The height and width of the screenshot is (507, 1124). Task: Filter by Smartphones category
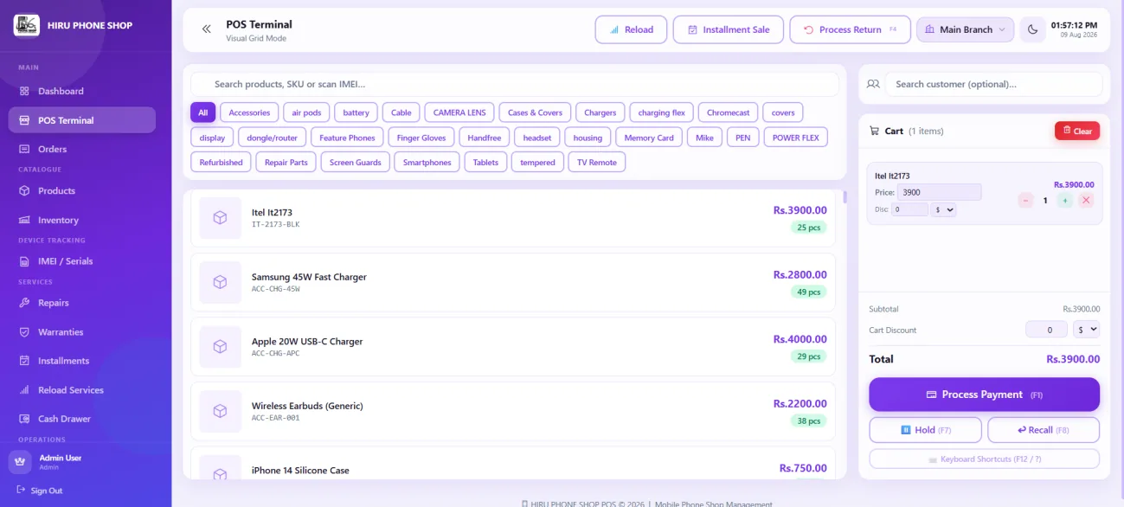(427, 162)
